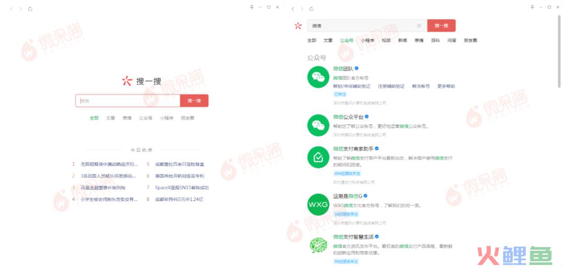Open the WXG account avatar

pos(318,205)
